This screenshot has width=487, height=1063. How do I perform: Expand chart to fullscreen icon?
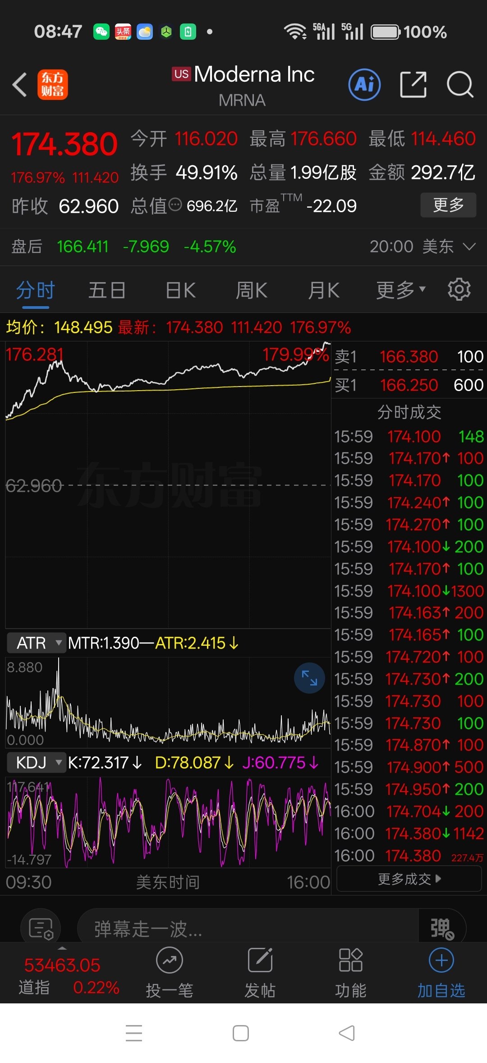(x=309, y=678)
